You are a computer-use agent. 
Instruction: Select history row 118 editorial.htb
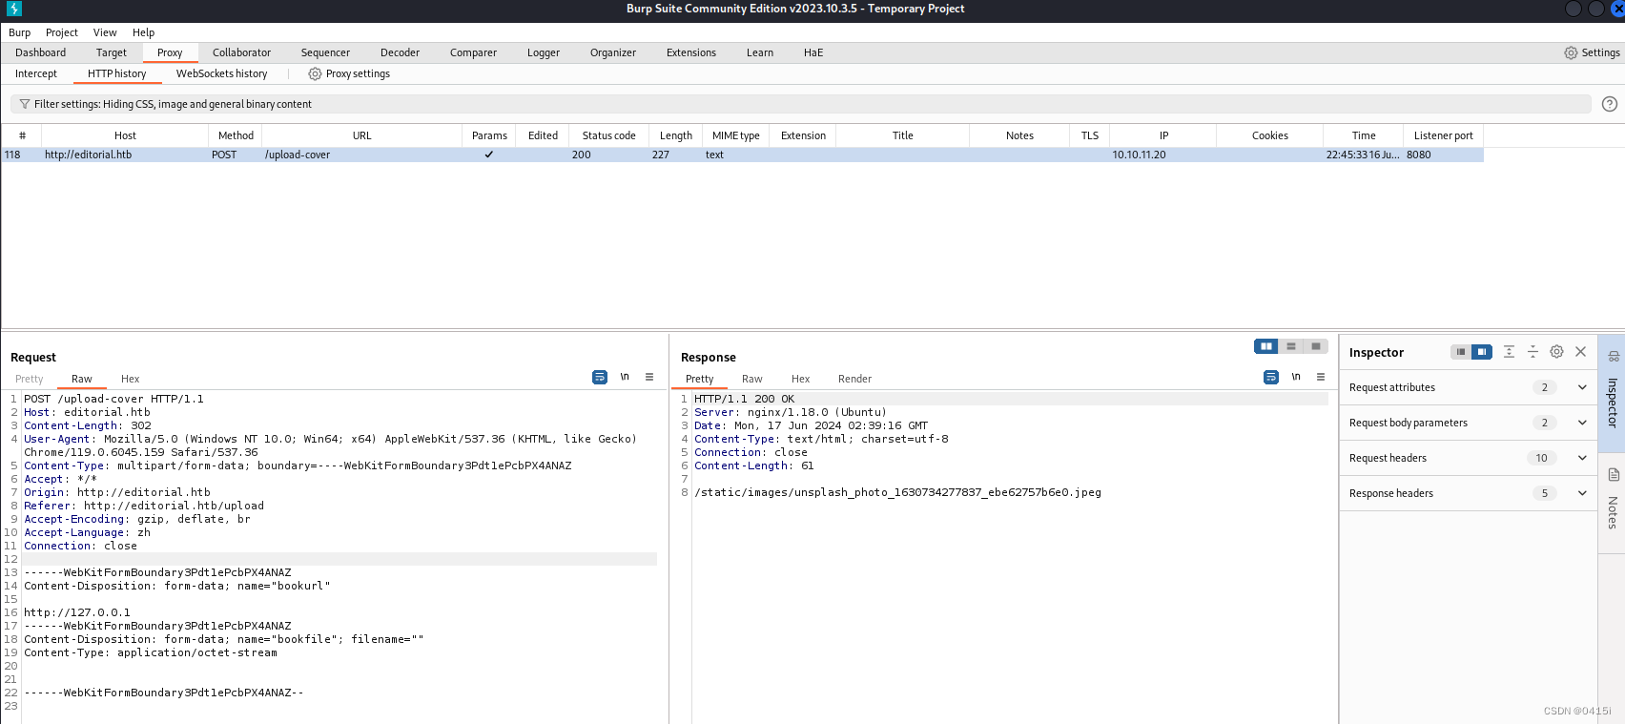743,155
